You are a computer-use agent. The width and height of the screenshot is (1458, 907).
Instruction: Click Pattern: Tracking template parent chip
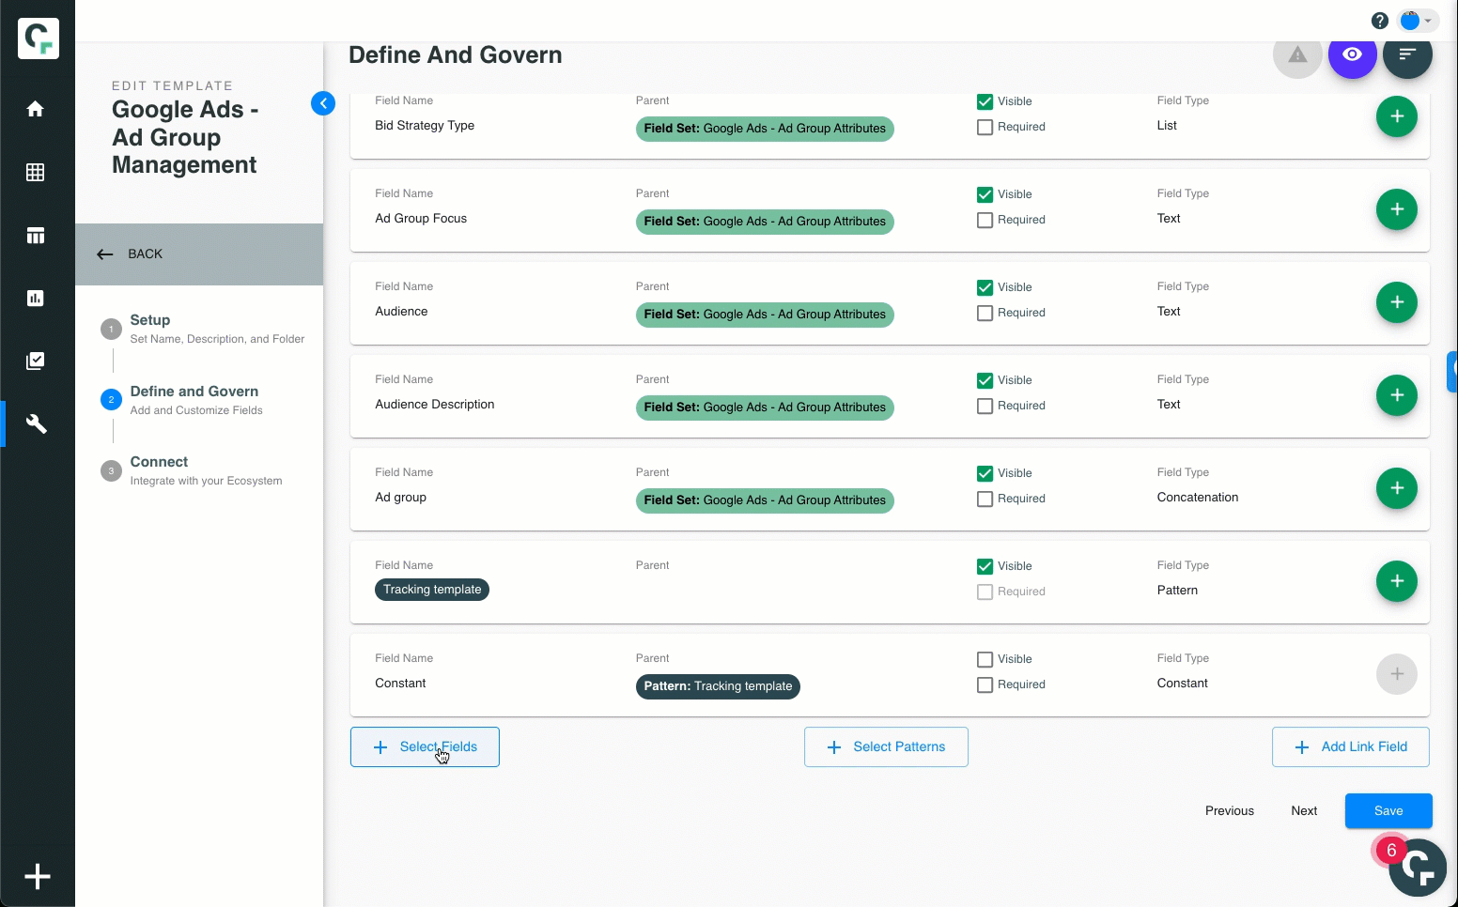[x=718, y=686]
